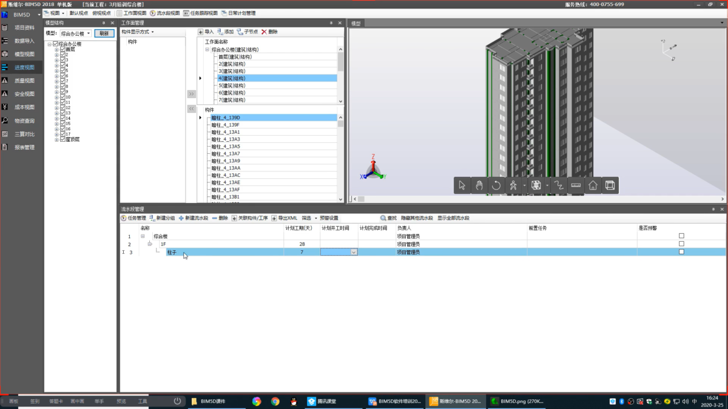
Task: Toggle checkbox for floor 17 in model tree
Action: (x=62, y=134)
